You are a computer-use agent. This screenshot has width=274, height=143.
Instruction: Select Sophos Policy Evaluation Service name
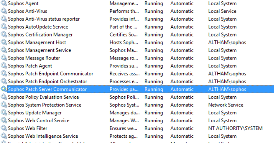point(43,97)
